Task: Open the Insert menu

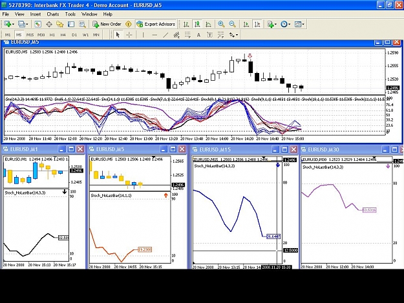Action: (36, 14)
